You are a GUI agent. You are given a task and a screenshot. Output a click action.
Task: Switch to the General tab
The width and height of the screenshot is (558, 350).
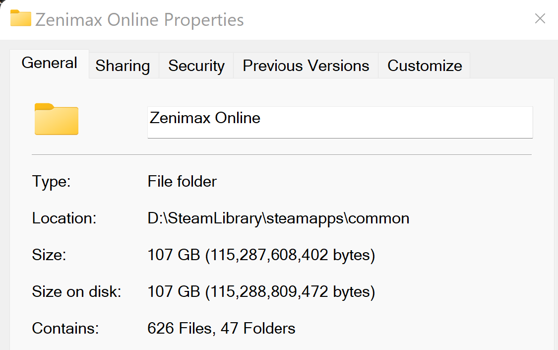coord(50,63)
